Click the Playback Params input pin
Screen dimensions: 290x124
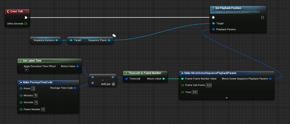pos(214,29)
